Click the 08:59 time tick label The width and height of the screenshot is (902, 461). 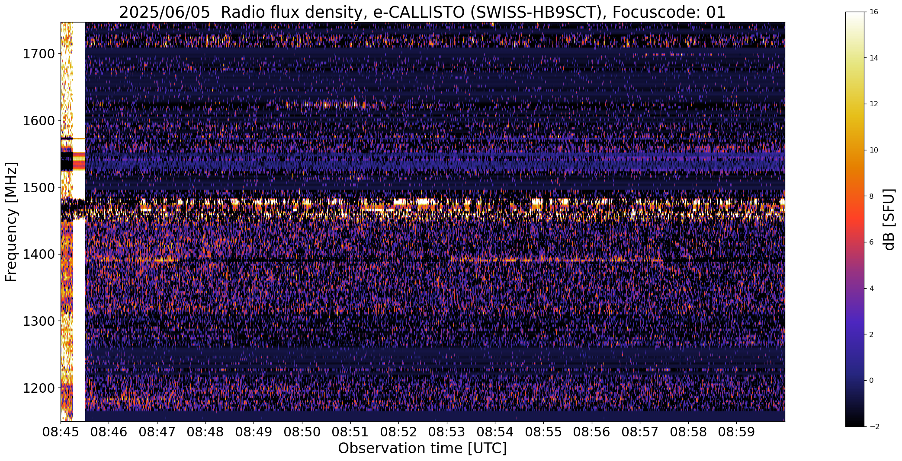click(737, 432)
